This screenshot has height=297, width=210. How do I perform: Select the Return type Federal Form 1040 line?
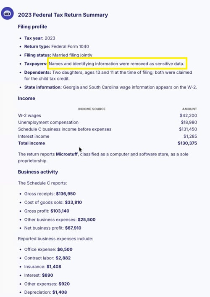pos(56,46)
